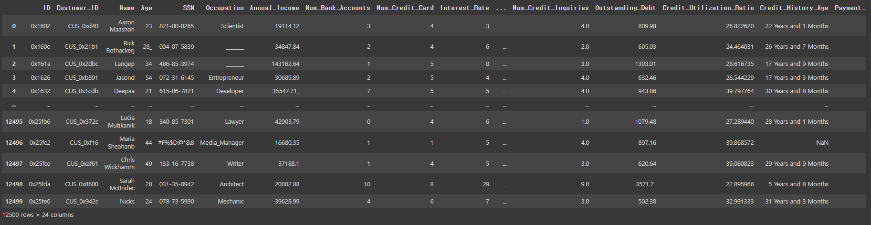This screenshot has height=225, width=871.
Task: Click credit history 5 Years and 8 Months
Action: coord(798,184)
